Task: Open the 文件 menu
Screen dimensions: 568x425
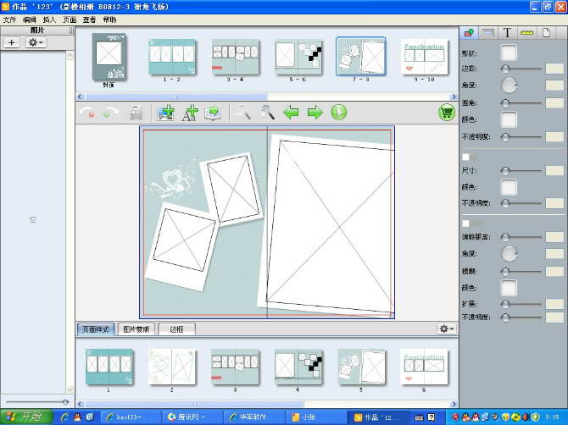Action: pyautogui.click(x=9, y=19)
